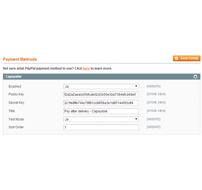Click [STORE VIEW] scope next to Secret Key
The height and width of the screenshot is (190, 202).
(156, 103)
